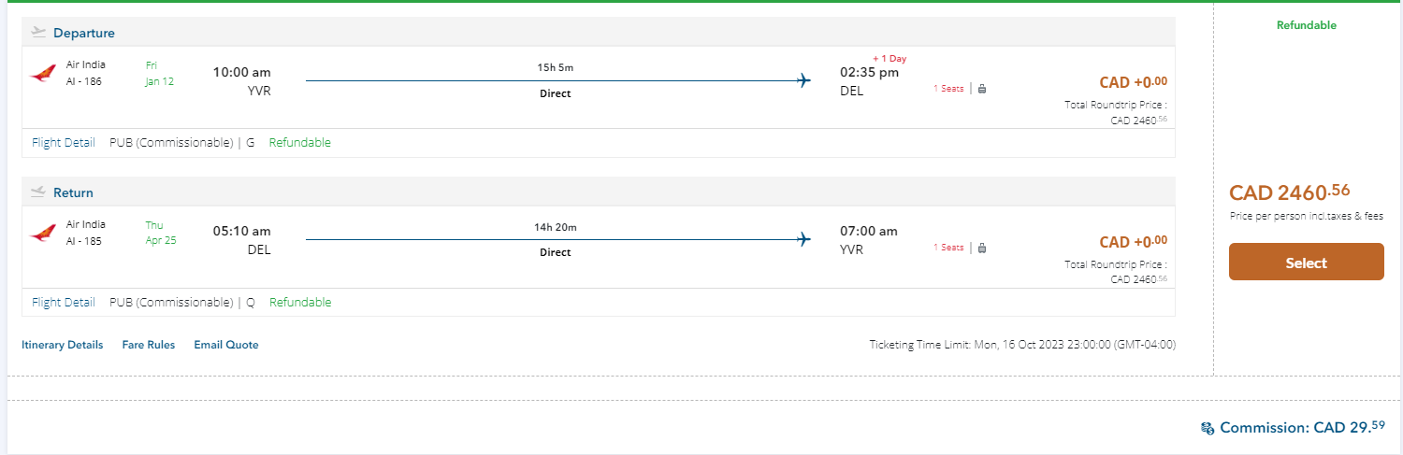
Task: Click Air India logo for flight AI-185
Action: (x=43, y=233)
